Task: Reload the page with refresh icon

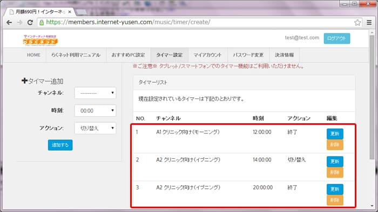Action: coord(30,22)
